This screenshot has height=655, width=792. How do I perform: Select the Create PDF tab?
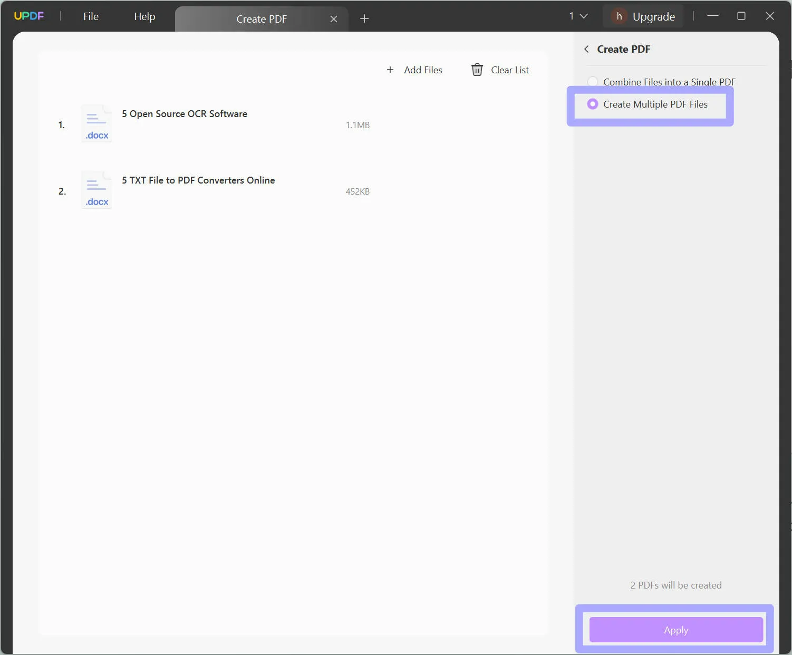pos(262,19)
